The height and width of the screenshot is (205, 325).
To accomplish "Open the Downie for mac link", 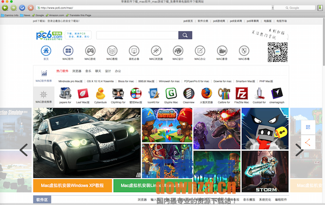I will click(x=223, y=81).
